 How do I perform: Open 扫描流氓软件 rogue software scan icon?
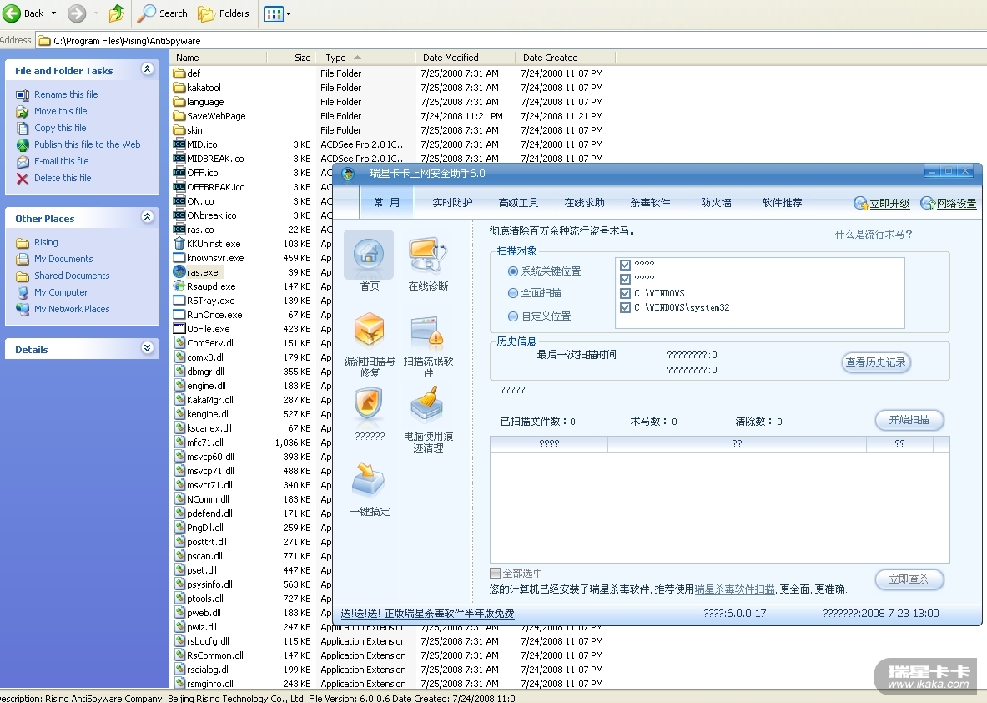point(427,331)
